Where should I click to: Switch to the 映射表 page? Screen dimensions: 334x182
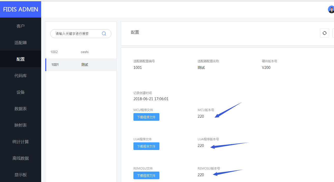[21, 125]
